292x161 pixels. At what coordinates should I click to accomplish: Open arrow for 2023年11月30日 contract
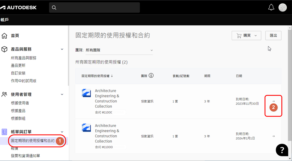(x=273, y=101)
